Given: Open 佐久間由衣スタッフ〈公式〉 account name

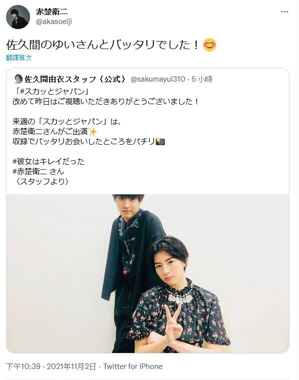Looking at the screenshot, I should (x=75, y=79).
